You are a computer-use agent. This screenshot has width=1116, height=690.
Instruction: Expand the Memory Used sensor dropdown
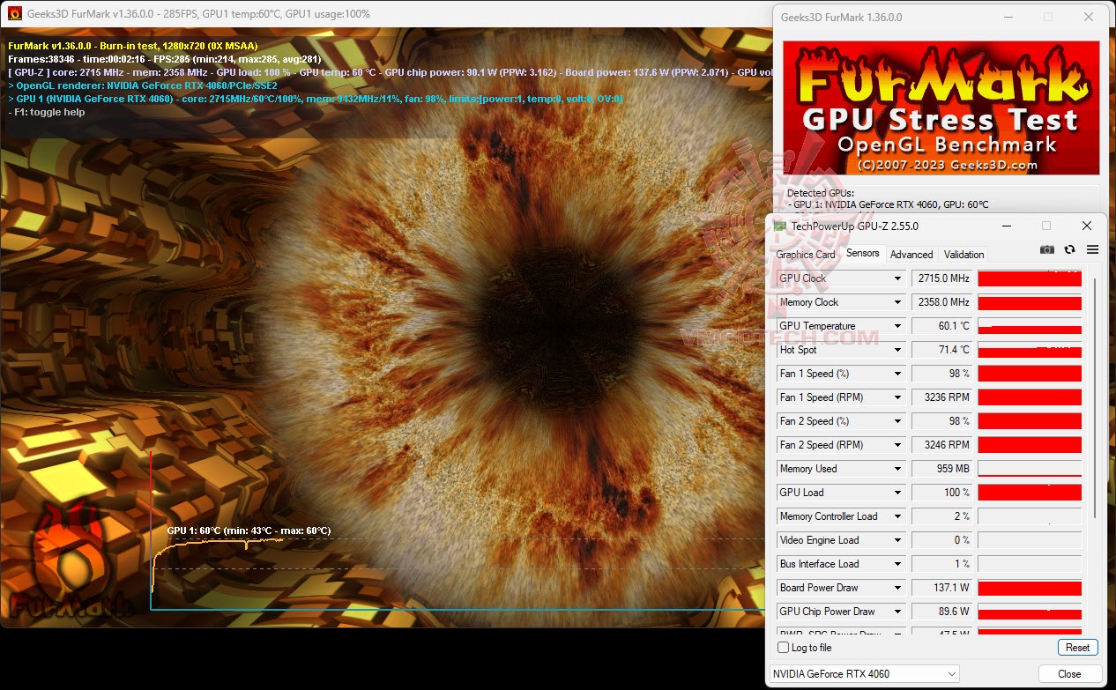[897, 469]
